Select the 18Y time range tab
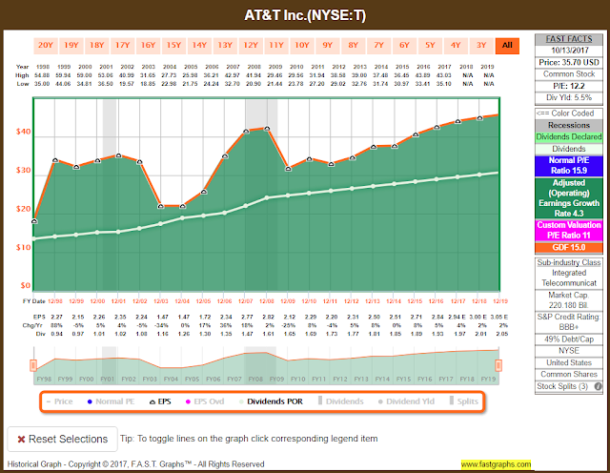This screenshot has width=610, height=473. tap(97, 45)
